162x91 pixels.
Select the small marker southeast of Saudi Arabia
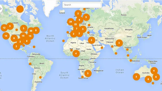point(102,48)
